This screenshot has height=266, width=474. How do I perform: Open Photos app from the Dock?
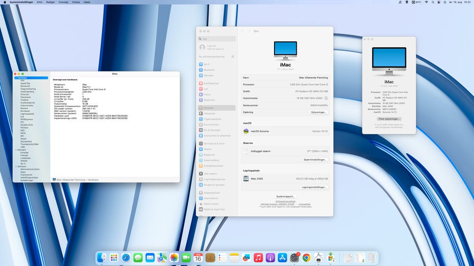(174, 257)
